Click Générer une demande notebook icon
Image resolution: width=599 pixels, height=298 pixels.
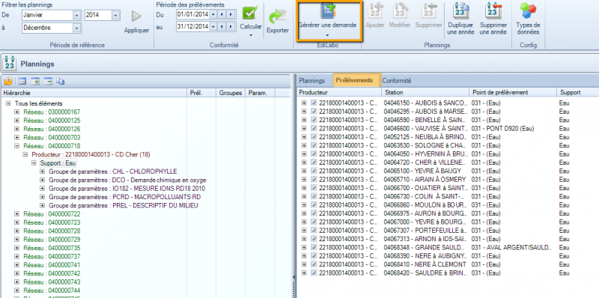tap(328, 11)
